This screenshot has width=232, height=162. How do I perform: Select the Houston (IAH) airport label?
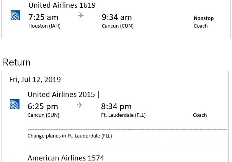(x=44, y=26)
